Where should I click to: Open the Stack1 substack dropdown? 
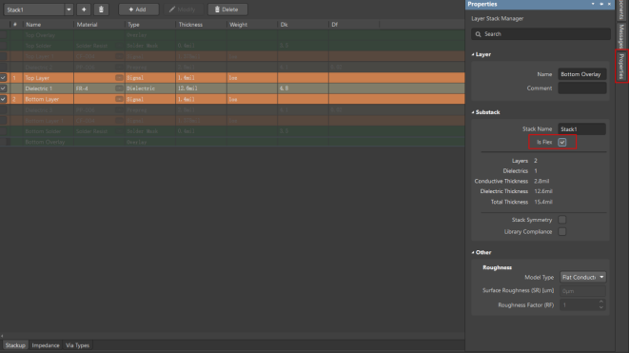pos(69,10)
